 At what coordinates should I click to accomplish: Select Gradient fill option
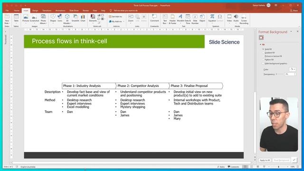(x=268, y=53)
